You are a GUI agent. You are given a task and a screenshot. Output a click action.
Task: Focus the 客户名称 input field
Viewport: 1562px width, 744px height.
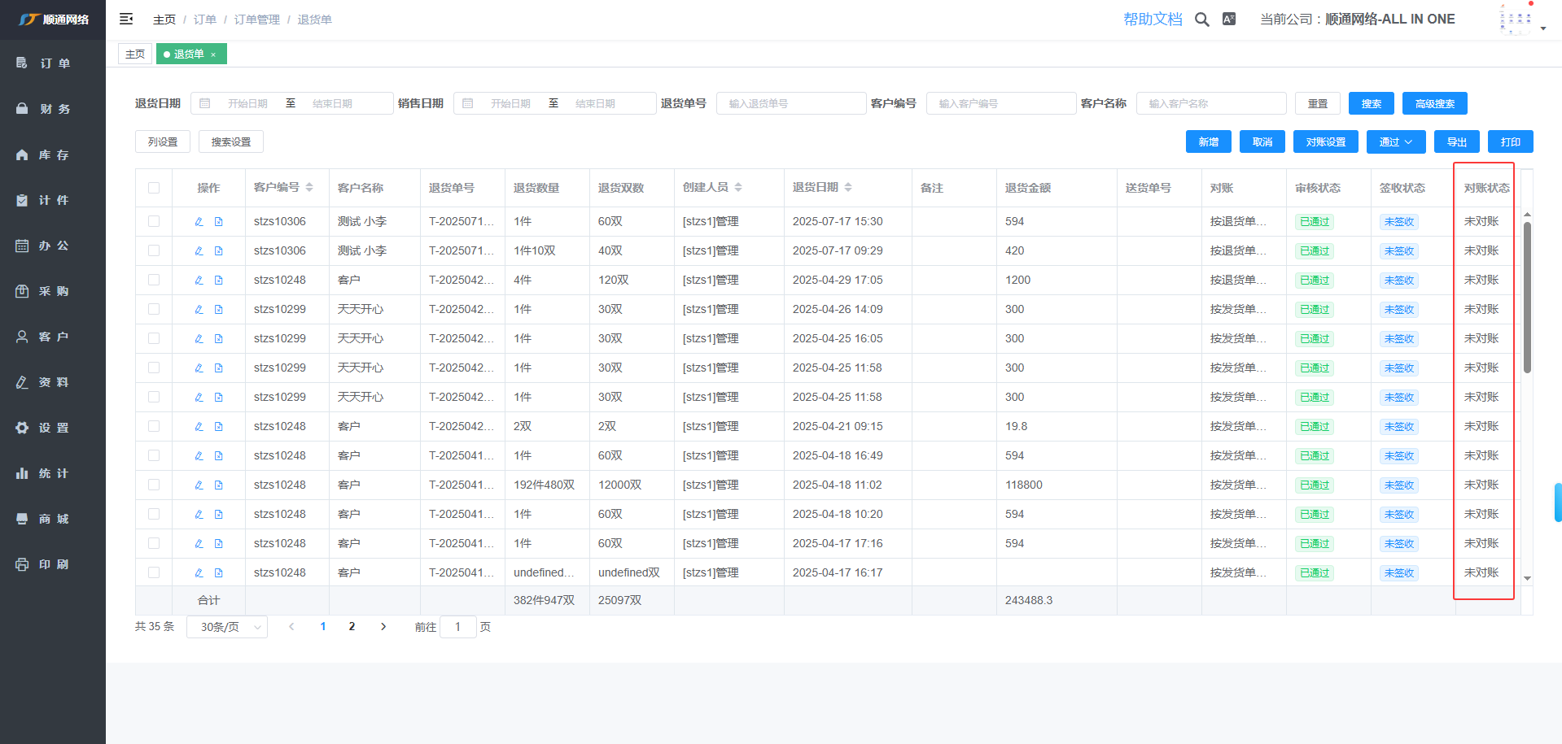[x=1211, y=103]
